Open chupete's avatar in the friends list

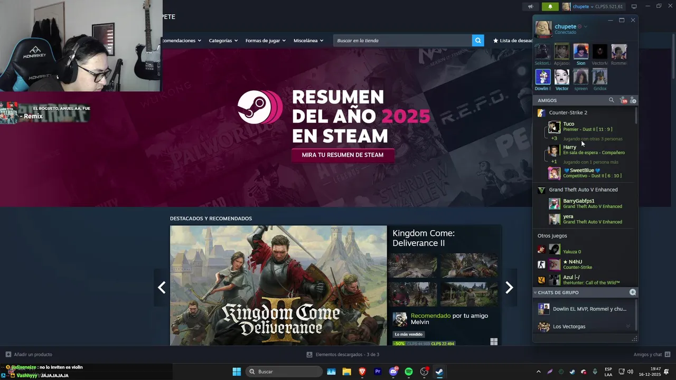(x=543, y=28)
